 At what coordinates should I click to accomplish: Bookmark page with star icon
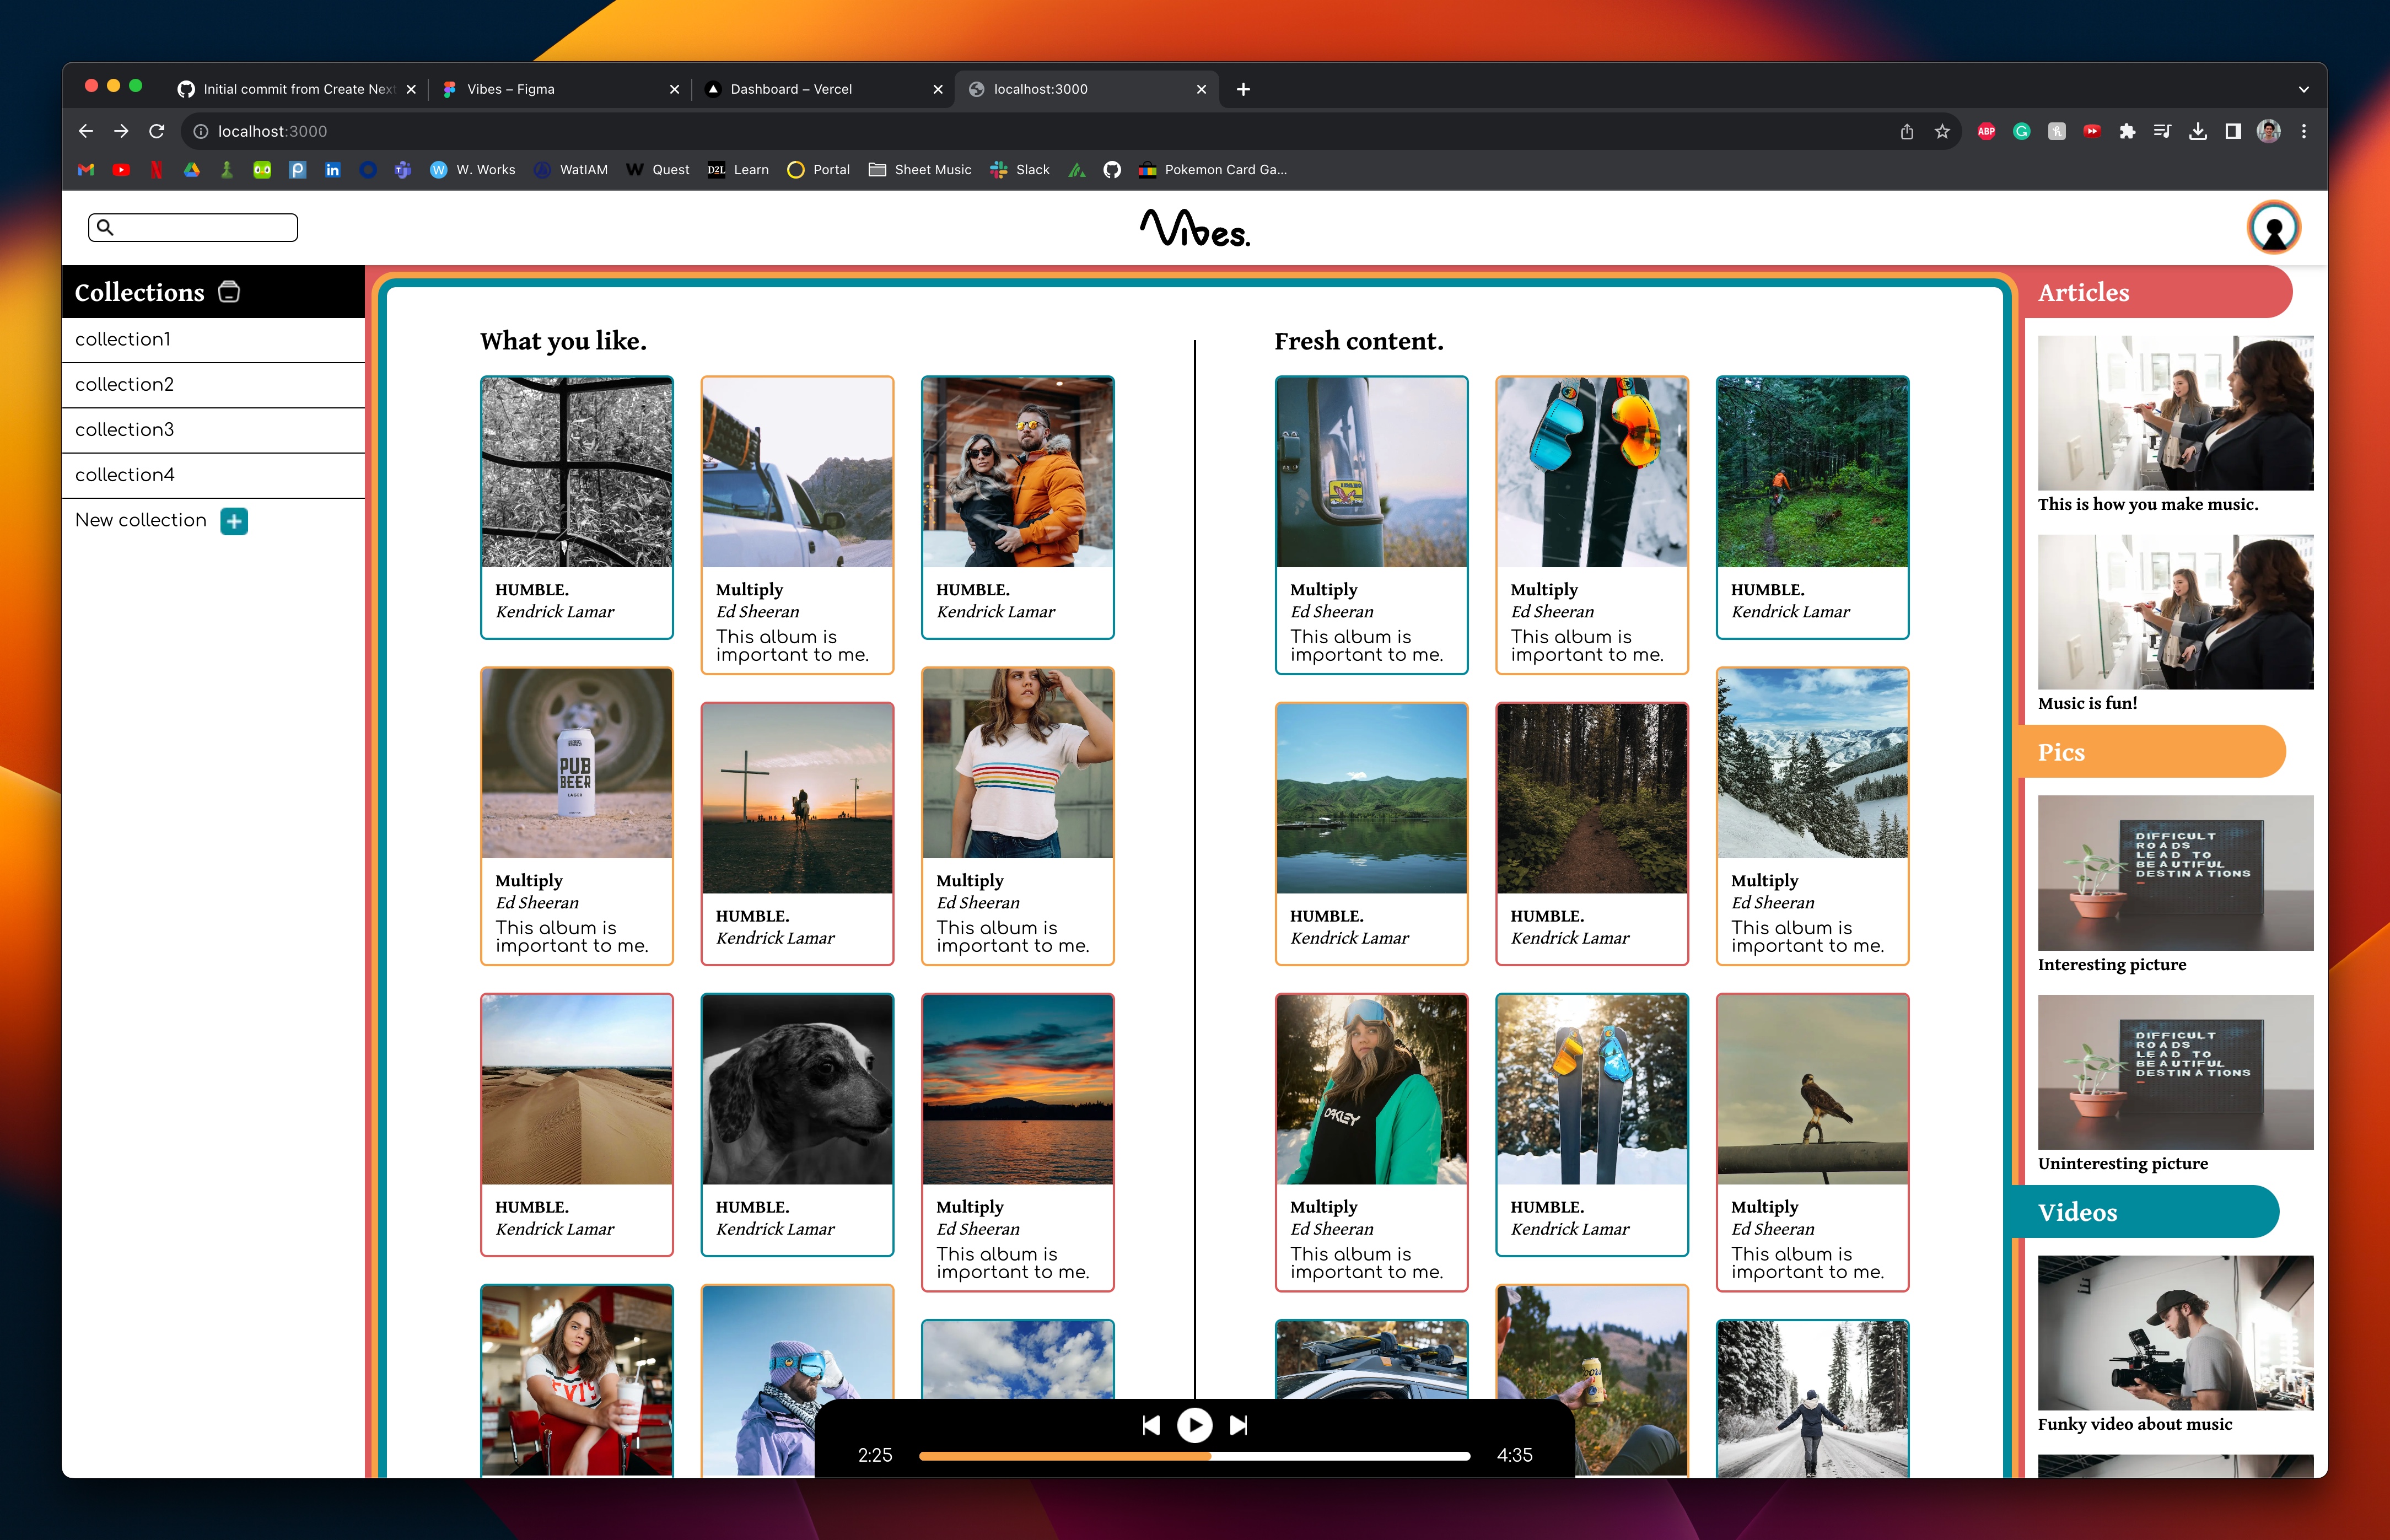coord(1942,131)
